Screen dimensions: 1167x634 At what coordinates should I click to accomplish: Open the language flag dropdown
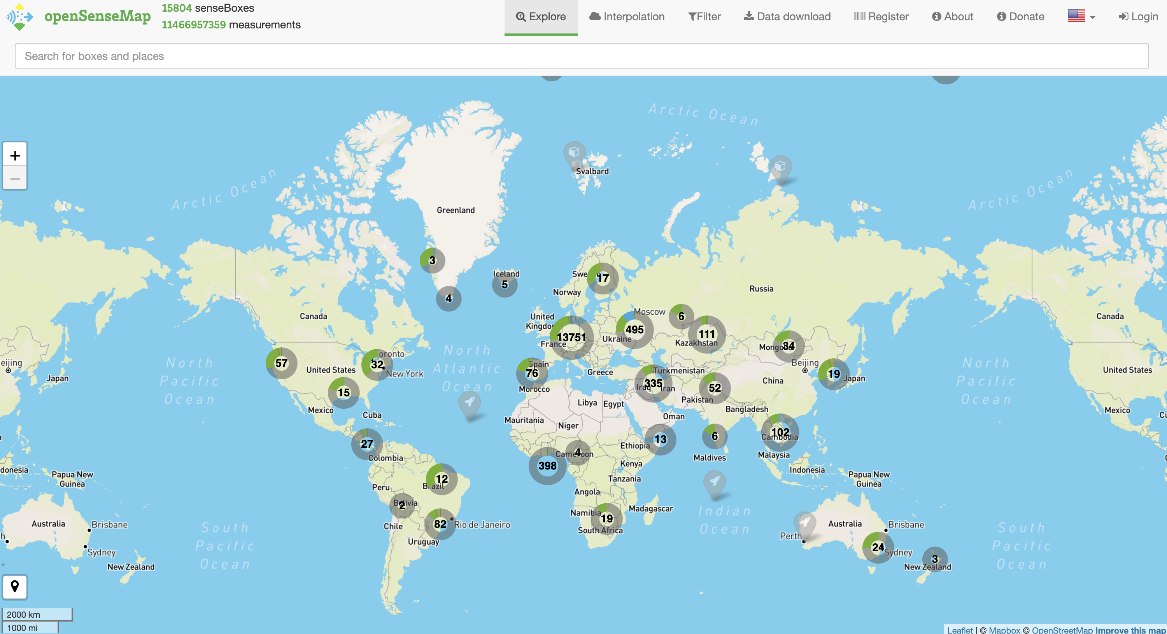point(1081,16)
